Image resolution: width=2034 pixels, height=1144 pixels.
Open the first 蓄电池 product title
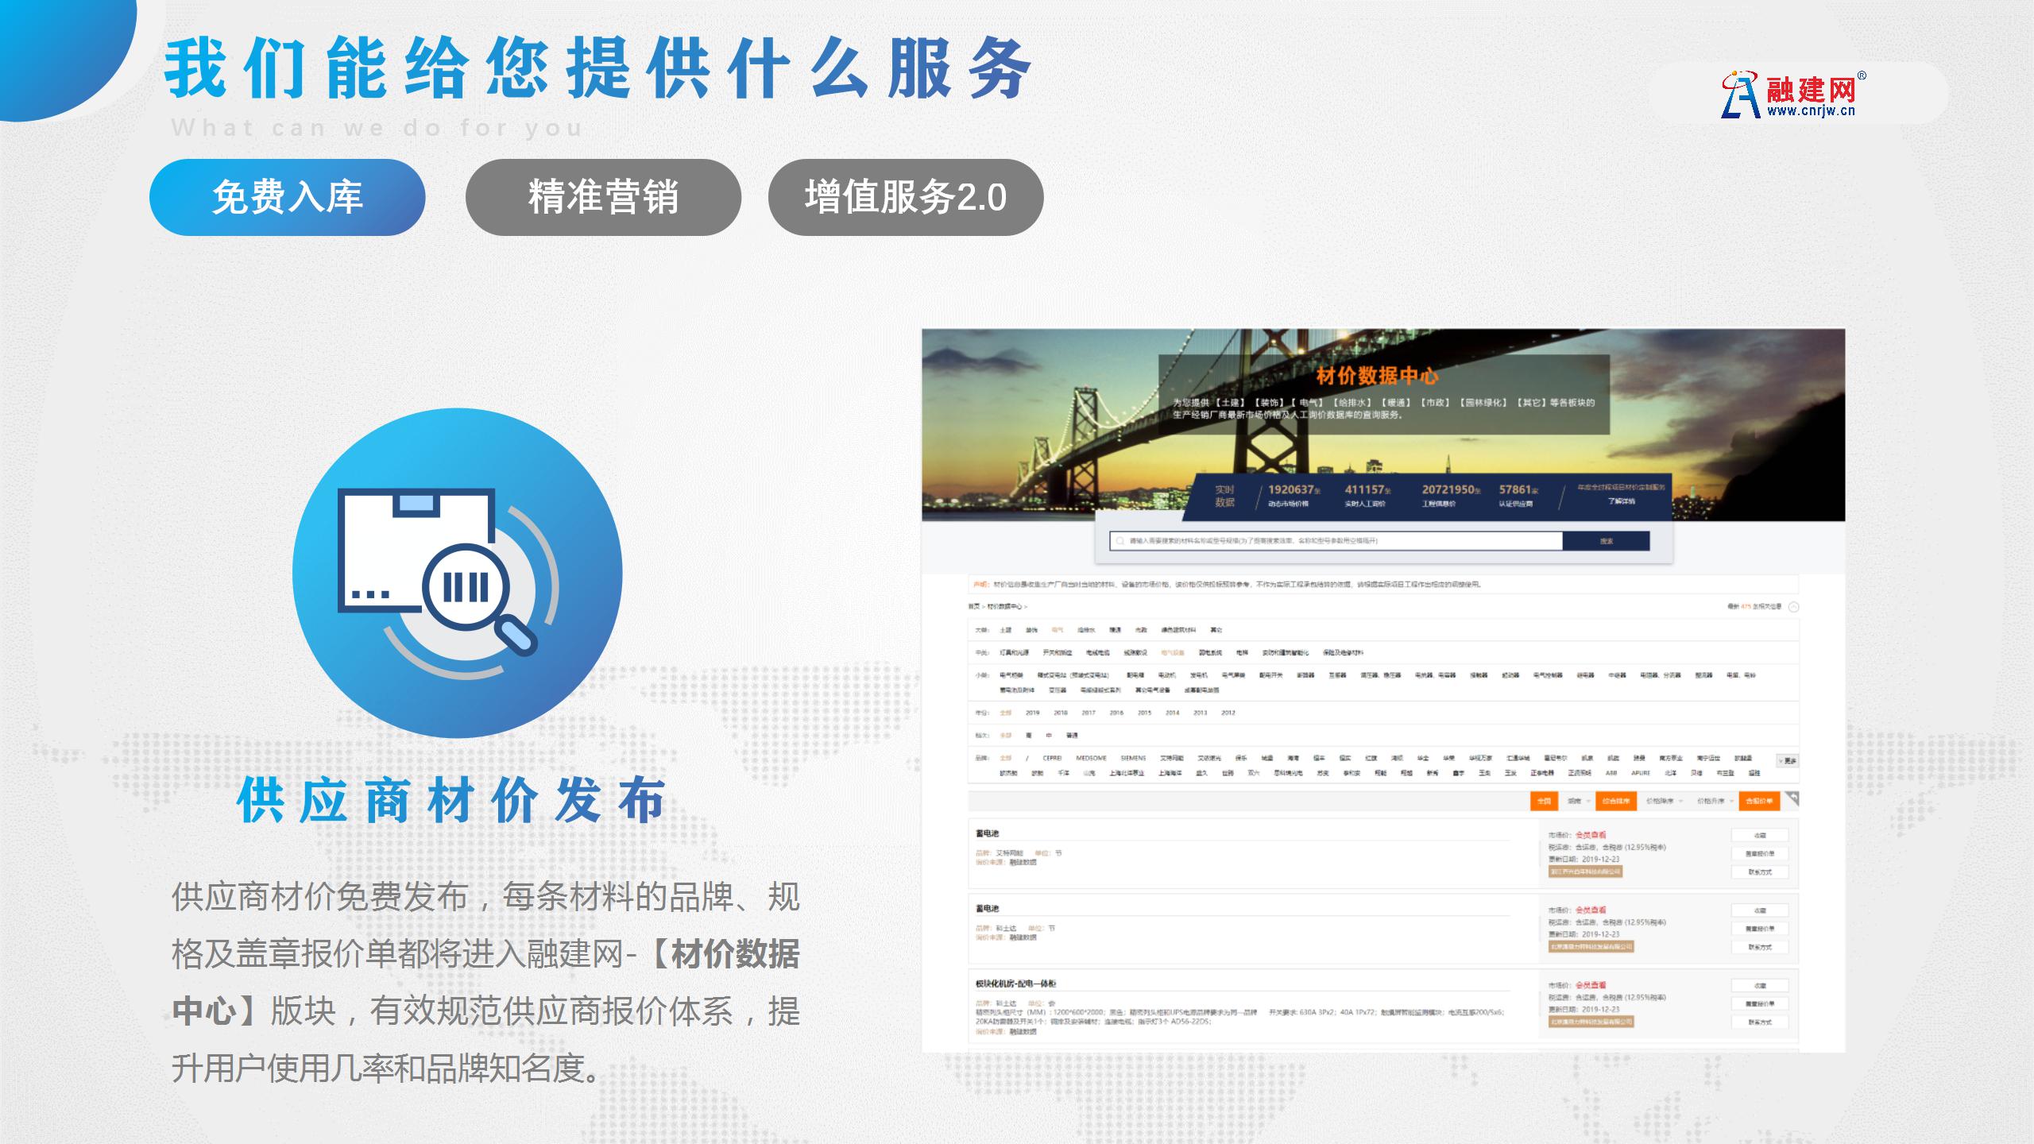pos(987,834)
